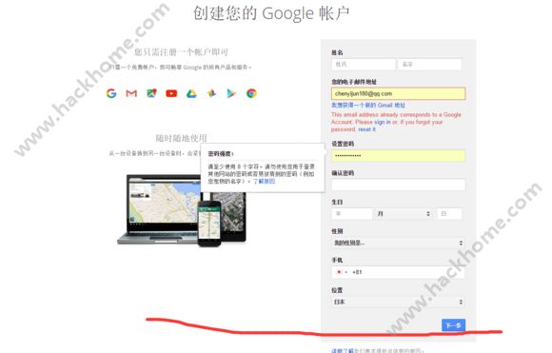Click the get a new Gmail address link
The height and width of the screenshot is (353, 552).
coord(368,106)
